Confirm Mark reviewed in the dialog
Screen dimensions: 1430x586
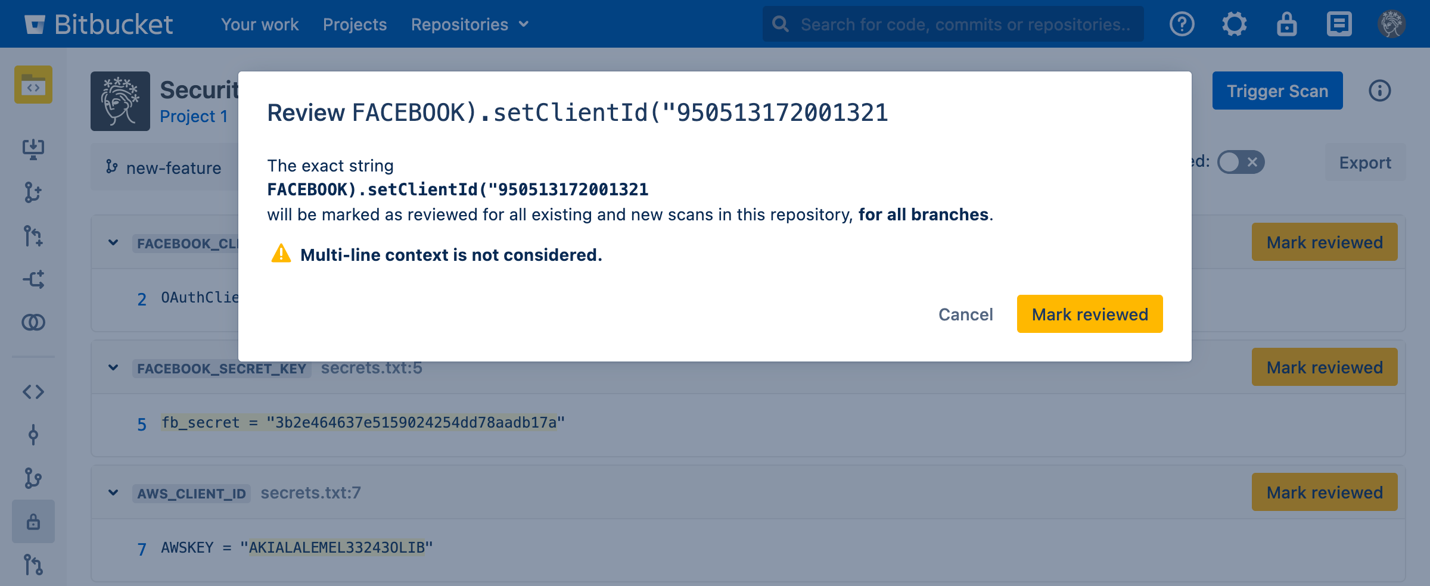[1089, 314]
